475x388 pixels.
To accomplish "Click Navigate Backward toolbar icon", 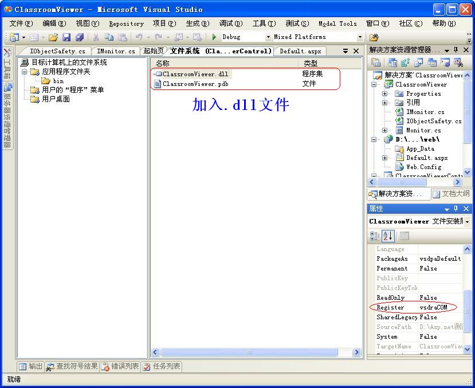I will 178,37.
